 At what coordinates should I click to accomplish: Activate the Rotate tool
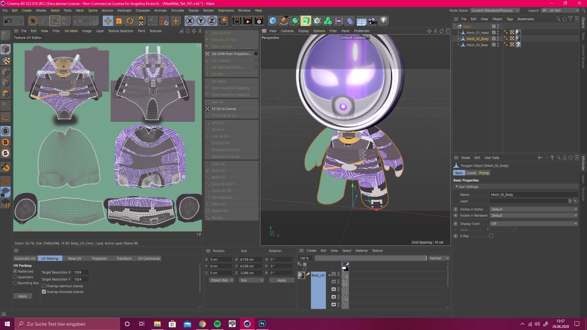click(x=130, y=21)
